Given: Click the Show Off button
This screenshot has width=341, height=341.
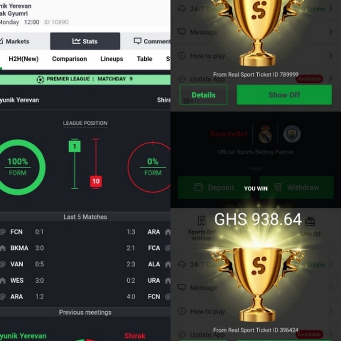Looking at the screenshot, I should (x=284, y=95).
